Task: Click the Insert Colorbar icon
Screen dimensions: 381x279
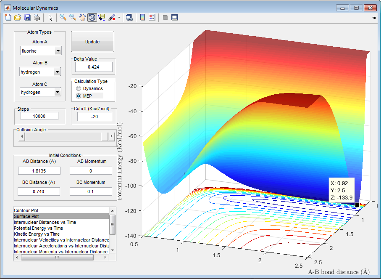Action: tap(142, 17)
